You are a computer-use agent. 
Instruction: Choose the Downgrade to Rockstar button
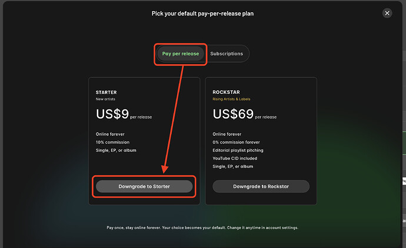pyautogui.click(x=261, y=186)
